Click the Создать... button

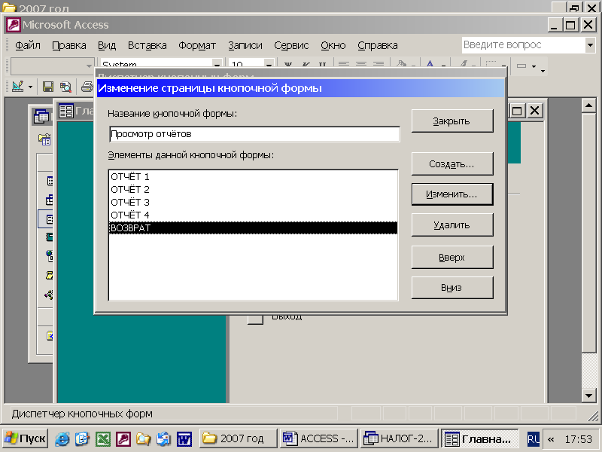[452, 164]
